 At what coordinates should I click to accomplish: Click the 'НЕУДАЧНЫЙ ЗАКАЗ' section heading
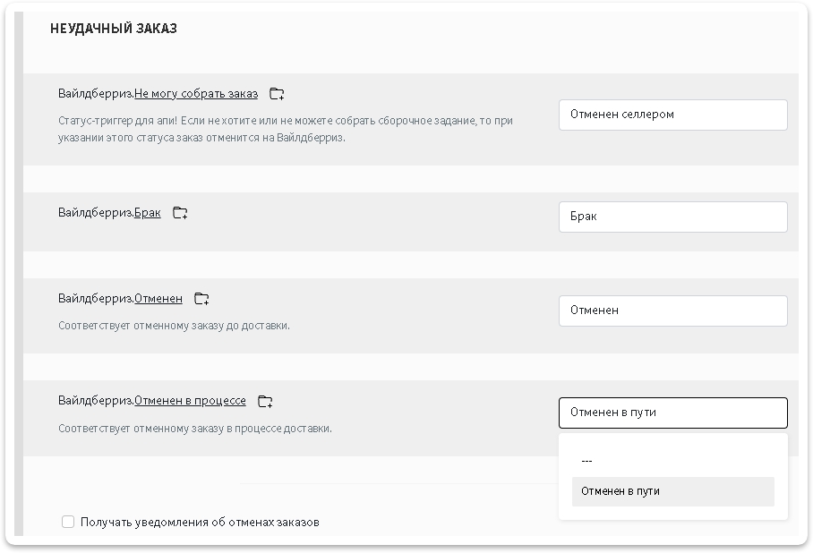[x=114, y=29]
